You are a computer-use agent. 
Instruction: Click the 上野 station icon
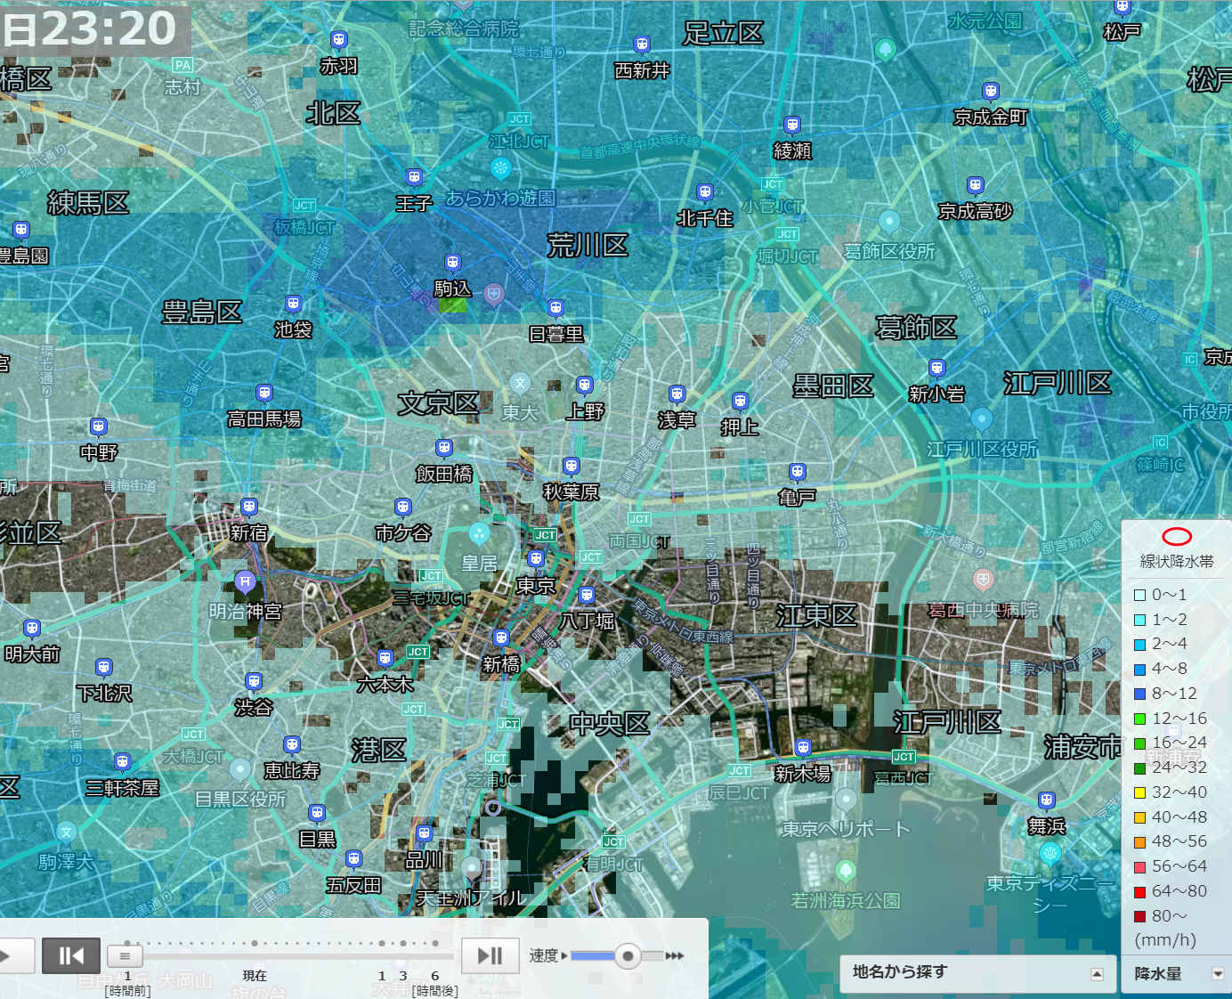tap(585, 385)
